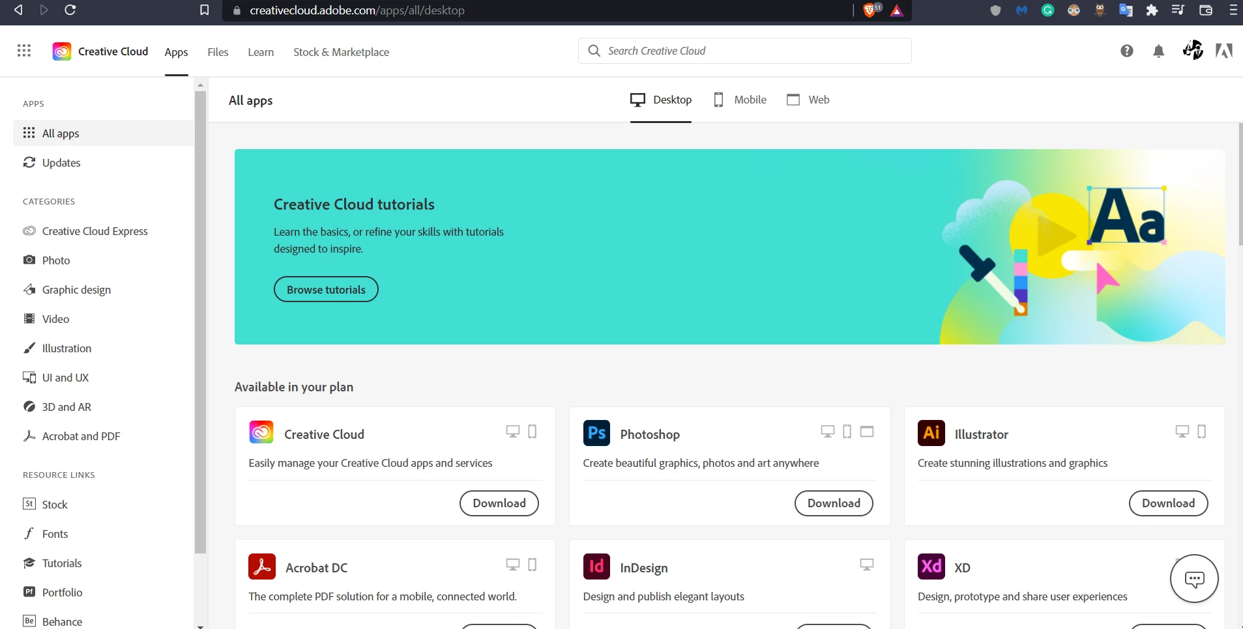
Task: Click the Creative Cloud logo icon in header
Action: [62, 51]
